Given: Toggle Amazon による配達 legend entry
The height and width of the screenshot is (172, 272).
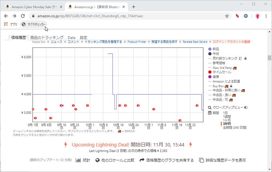Looking at the screenshot, I should pos(224,81).
